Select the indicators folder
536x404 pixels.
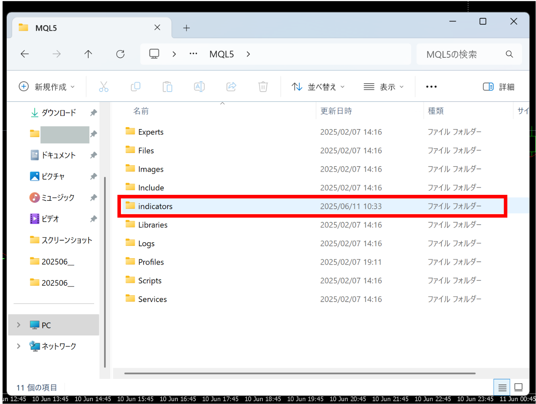[x=156, y=206]
